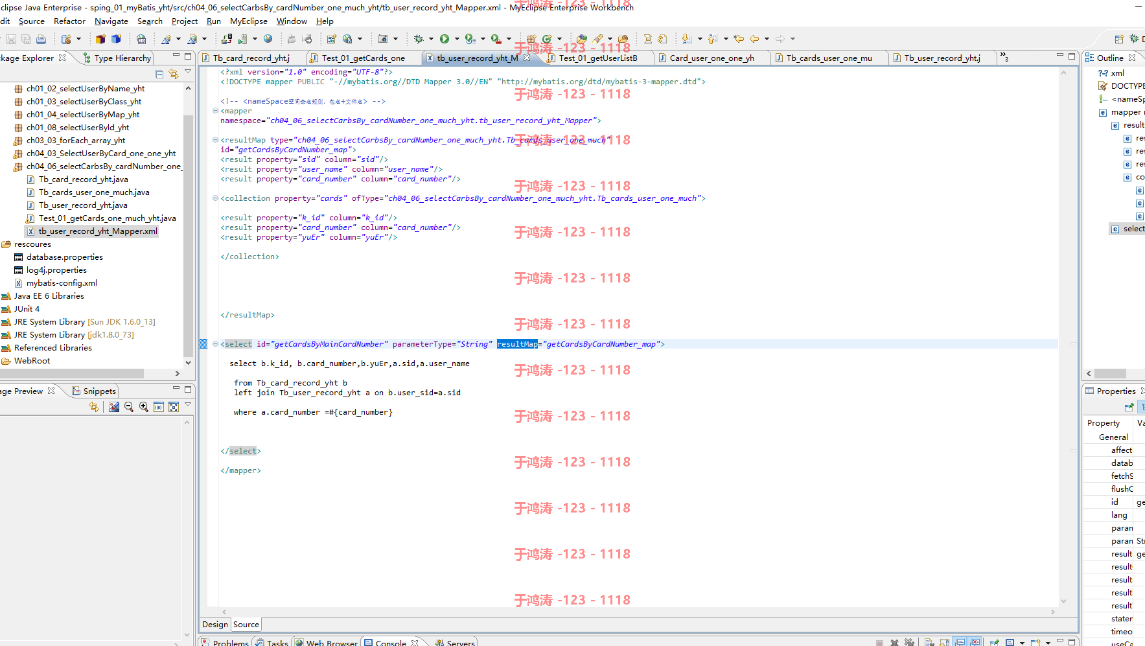The height and width of the screenshot is (646, 1145).
Task: Open the Refactor menu
Action: click(69, 21)
